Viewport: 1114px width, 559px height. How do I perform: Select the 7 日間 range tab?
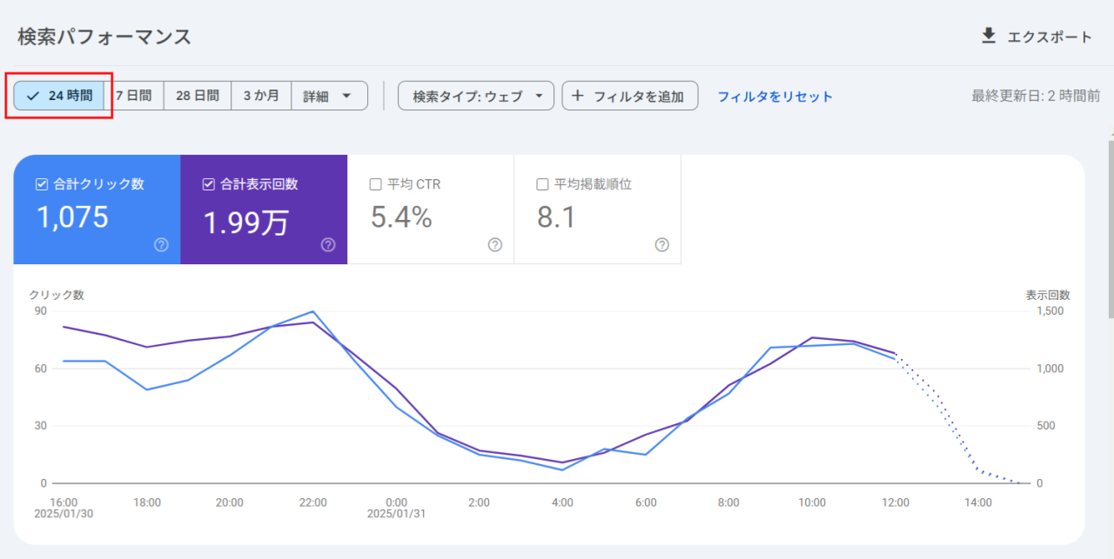(x=134, y=96)
